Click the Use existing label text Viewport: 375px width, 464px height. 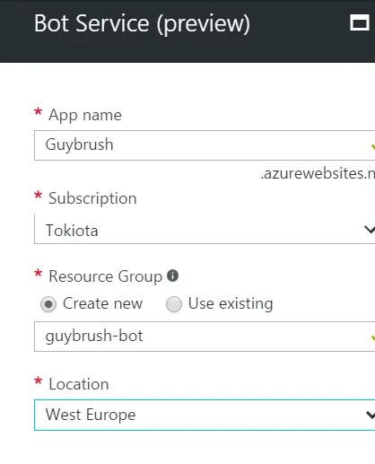(x=231, y=304)
